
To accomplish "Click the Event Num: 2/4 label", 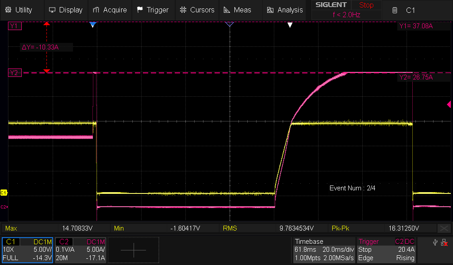I will 352,188.
